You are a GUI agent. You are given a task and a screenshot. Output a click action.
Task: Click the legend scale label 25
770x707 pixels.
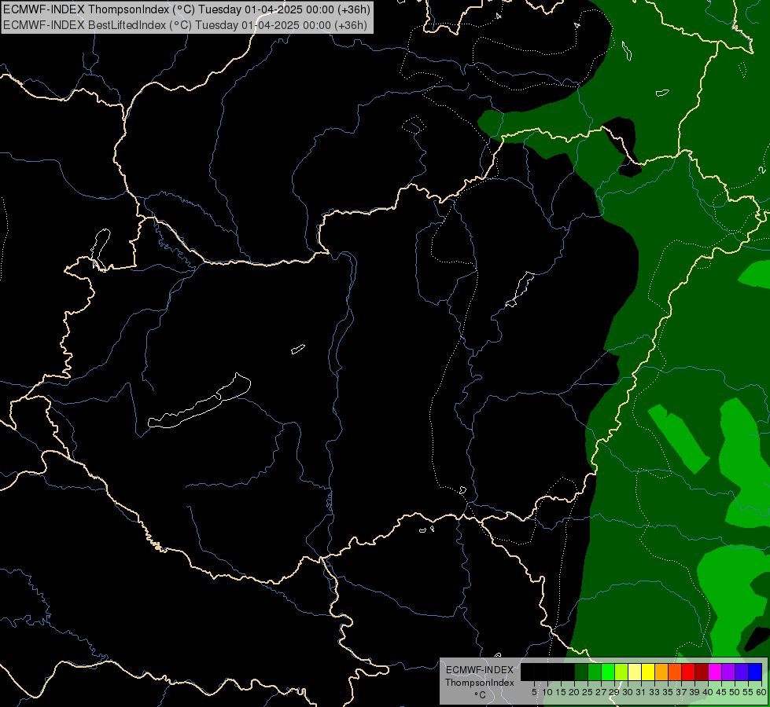[x=588, y=692]
